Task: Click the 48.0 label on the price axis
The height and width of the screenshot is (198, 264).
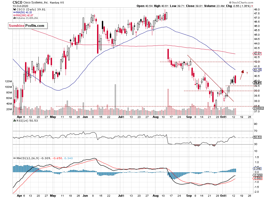Action: [257, 9]
